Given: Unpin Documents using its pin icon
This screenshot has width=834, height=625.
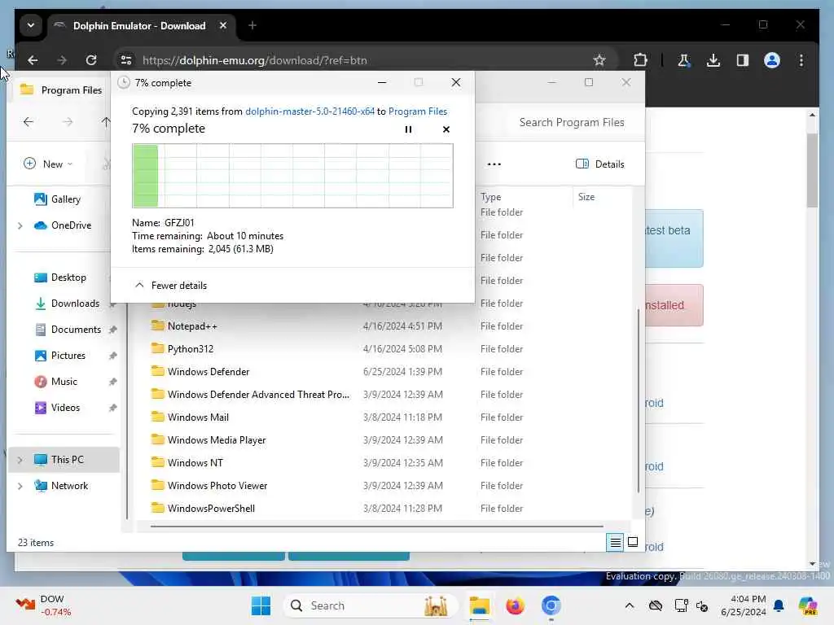Looking at the screenshot, I should [112, 330].
